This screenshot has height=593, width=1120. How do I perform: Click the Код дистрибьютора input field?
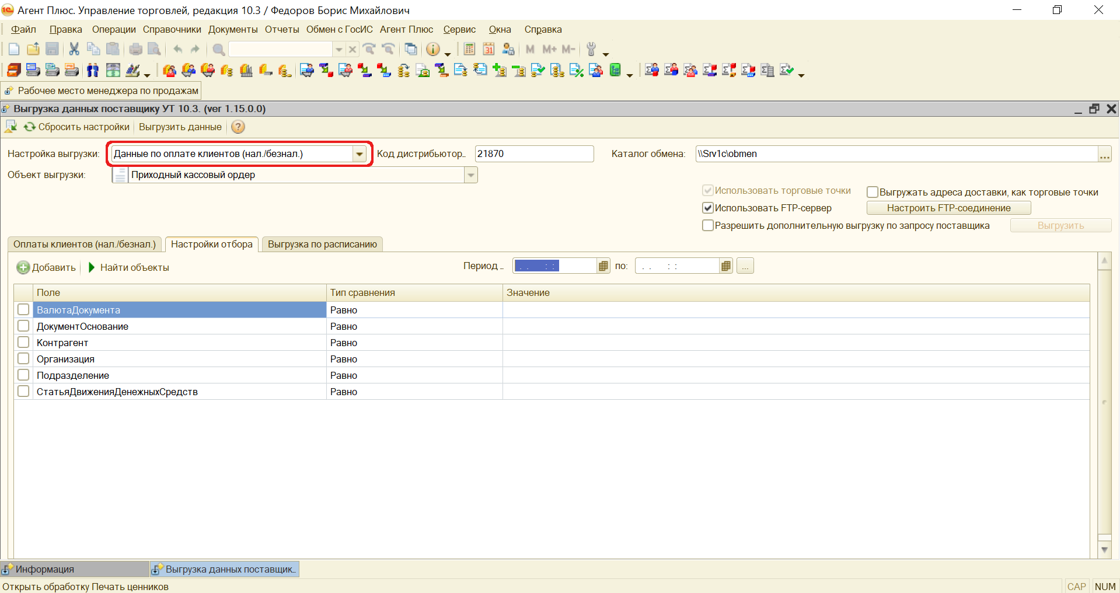pos(533,154)
